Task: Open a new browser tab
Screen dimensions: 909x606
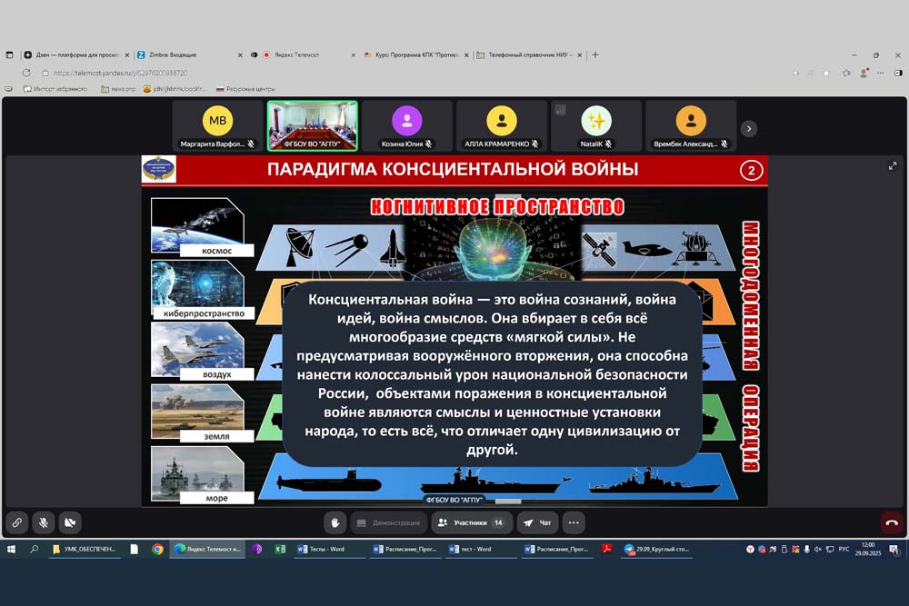Action: 595,55
